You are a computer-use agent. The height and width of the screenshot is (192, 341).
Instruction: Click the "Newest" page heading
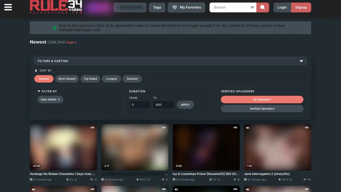38,42
